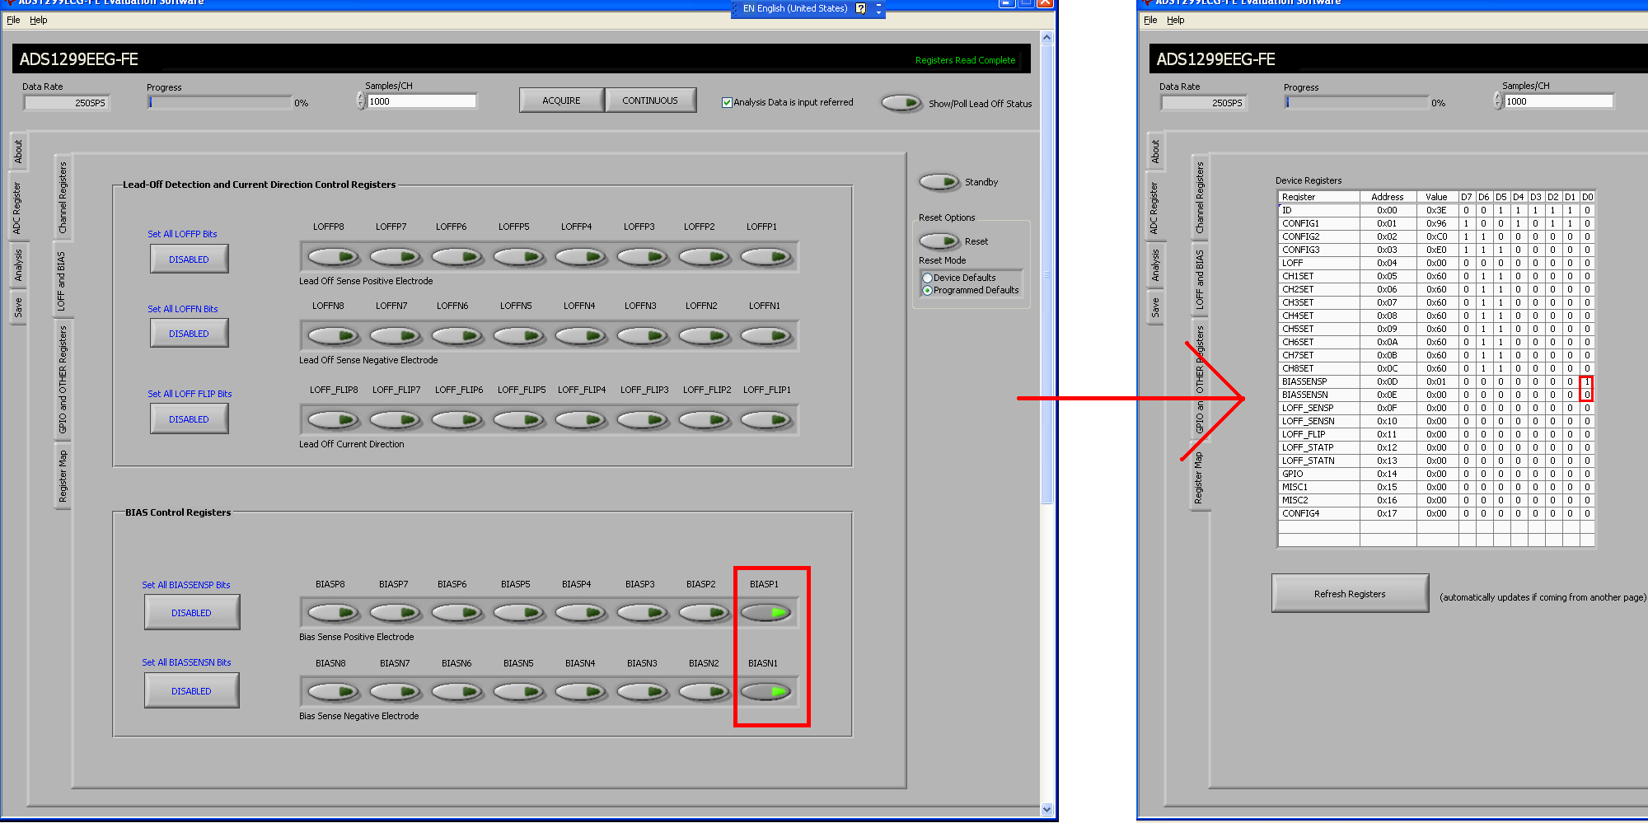Toggle the Reset switch under Reset Options

939,241
